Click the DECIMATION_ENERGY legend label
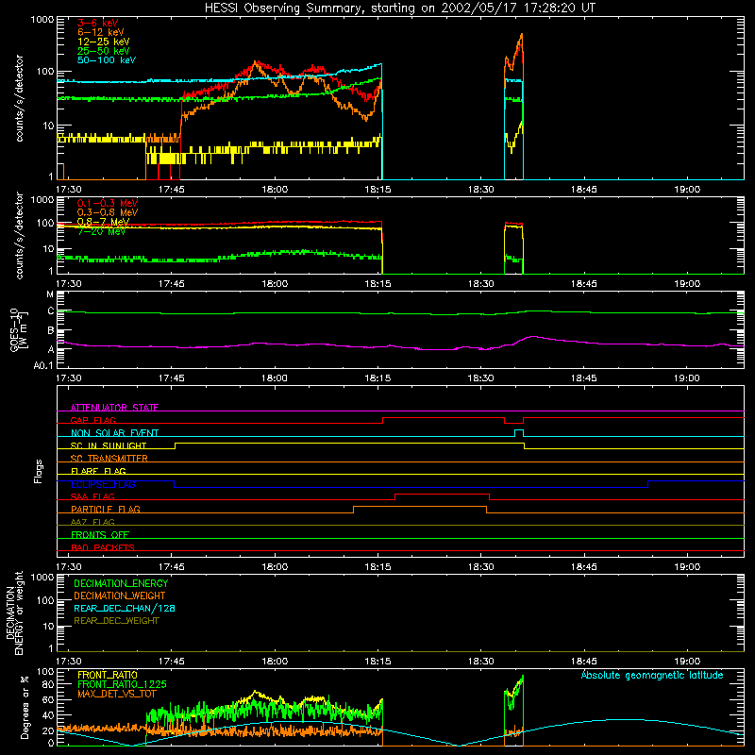Viewport: 755px width, 755px height. (121, 583)
